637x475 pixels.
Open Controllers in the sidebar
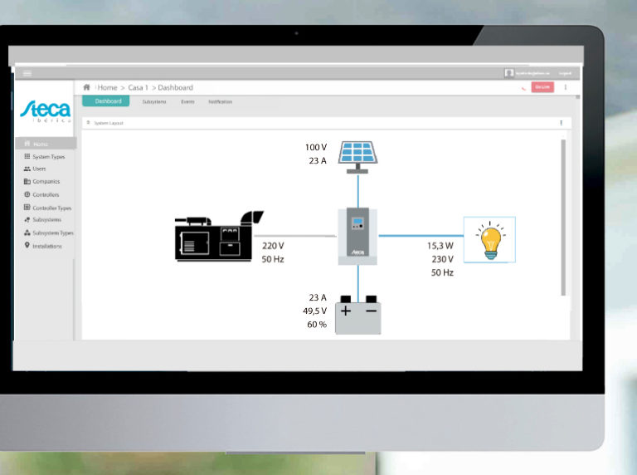click(46, 194)
